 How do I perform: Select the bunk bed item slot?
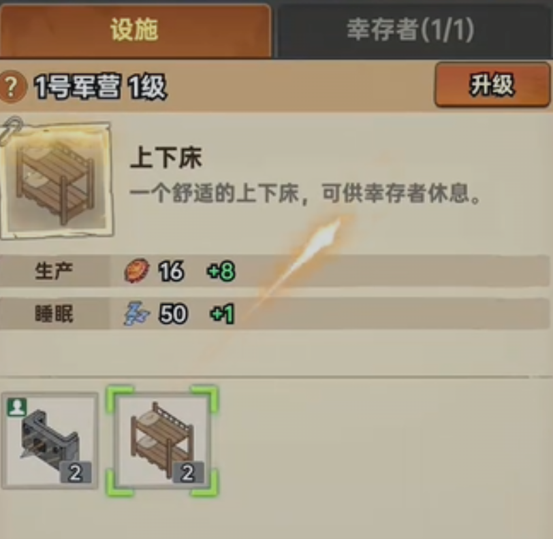coord(162,440)
